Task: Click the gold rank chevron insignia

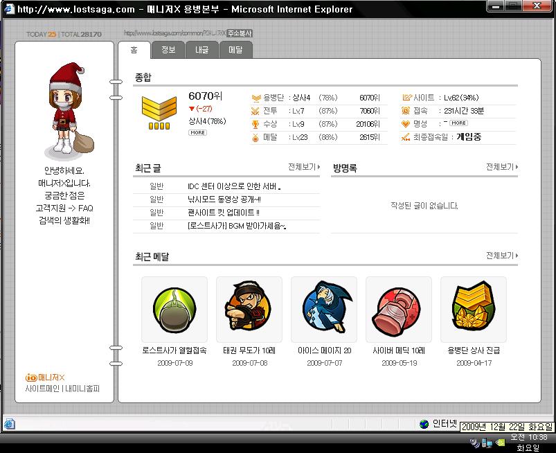Action: coord(159,113)
